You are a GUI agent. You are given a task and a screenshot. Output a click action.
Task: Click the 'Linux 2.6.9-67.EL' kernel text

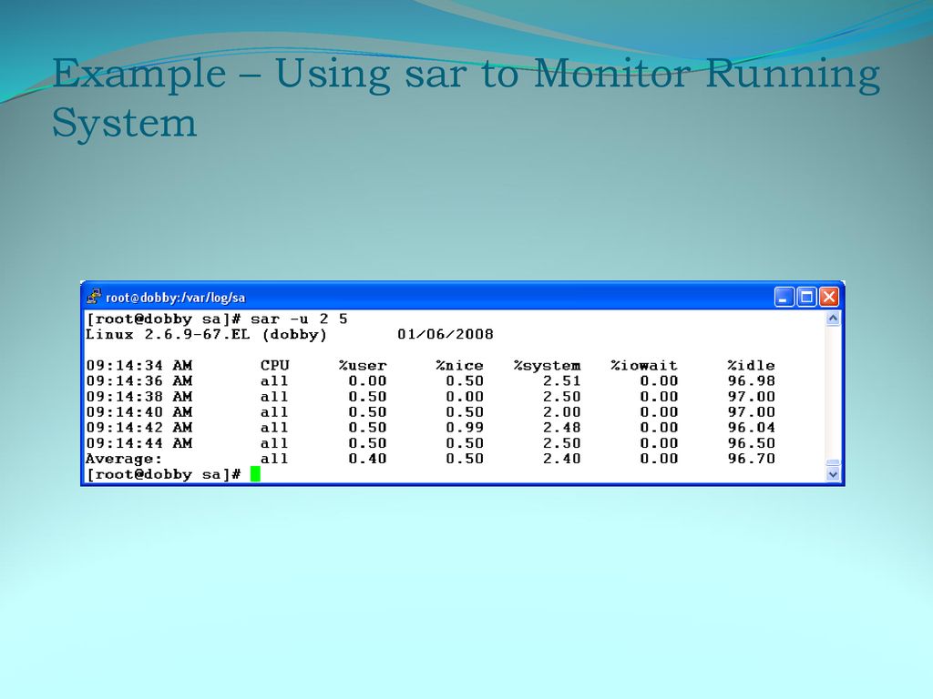tap(168, 335)
